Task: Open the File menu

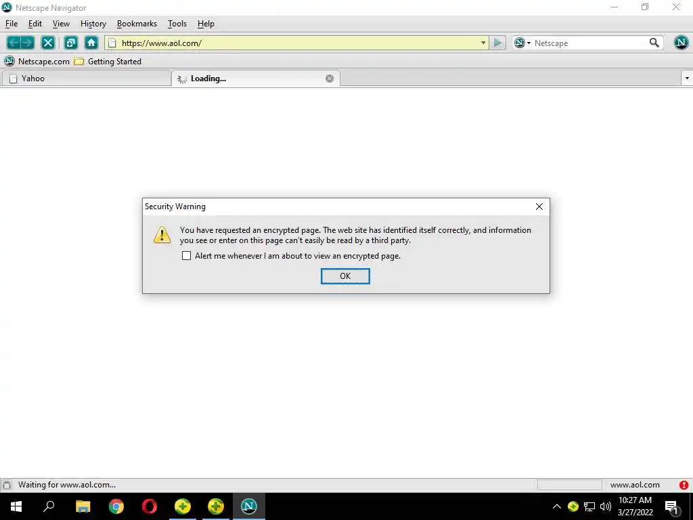Action: tap(12, 24)
